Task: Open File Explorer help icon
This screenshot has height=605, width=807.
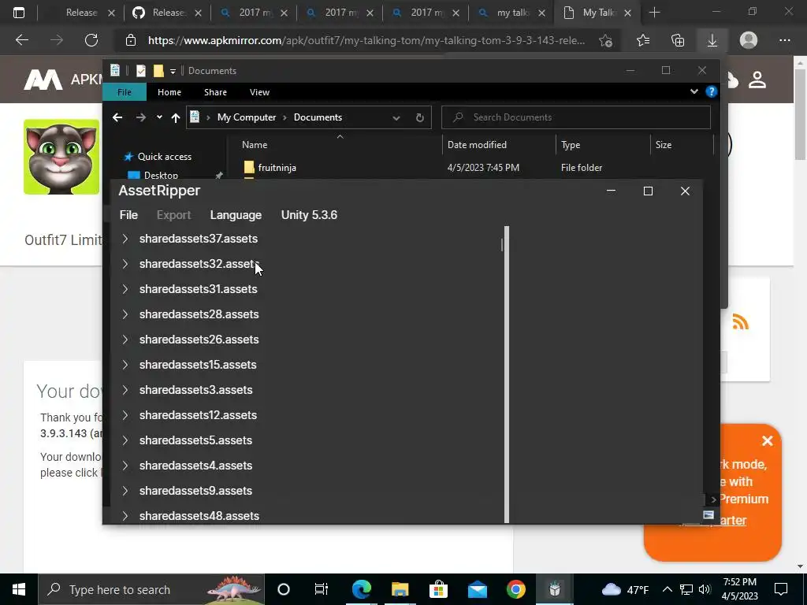Action: [712, 91]
